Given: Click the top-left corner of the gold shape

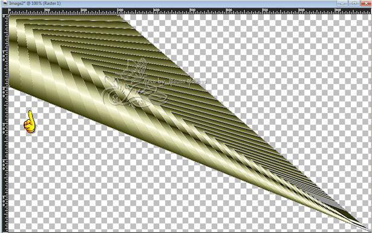Looking at the screenshot, I should 10,15.
